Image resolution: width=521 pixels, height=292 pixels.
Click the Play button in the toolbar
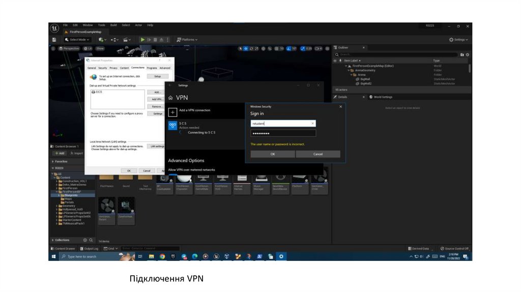click(142, 40)
